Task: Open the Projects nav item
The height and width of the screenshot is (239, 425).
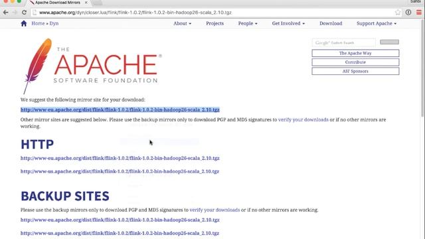Action: pyautogui.click(x=214, y=23)
